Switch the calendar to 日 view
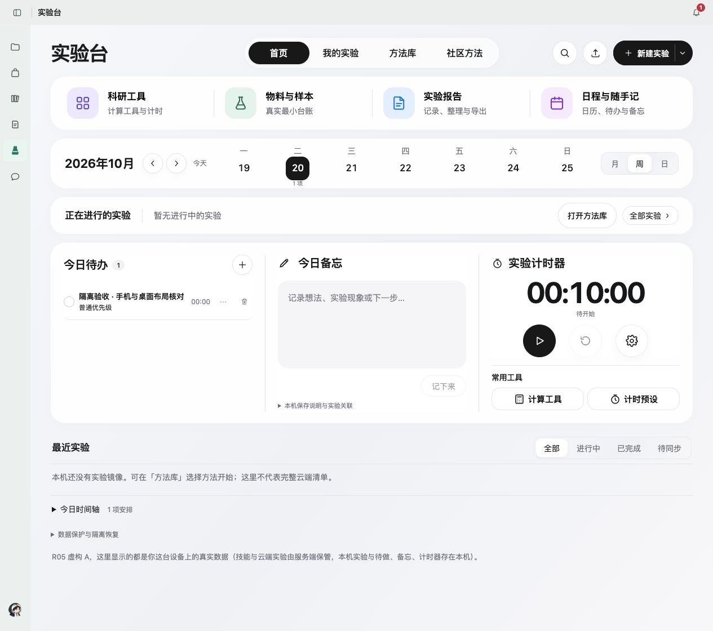713x631 pixels. 665,164
